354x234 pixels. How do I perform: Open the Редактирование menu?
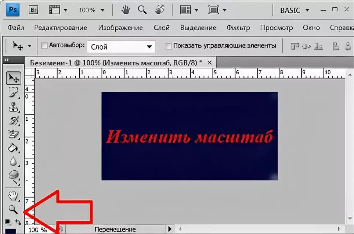[61, 28]
